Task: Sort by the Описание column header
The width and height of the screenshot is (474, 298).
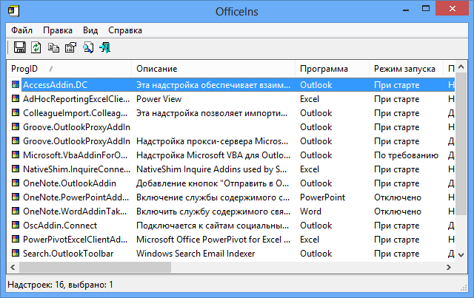Action: tap(213, 69)
